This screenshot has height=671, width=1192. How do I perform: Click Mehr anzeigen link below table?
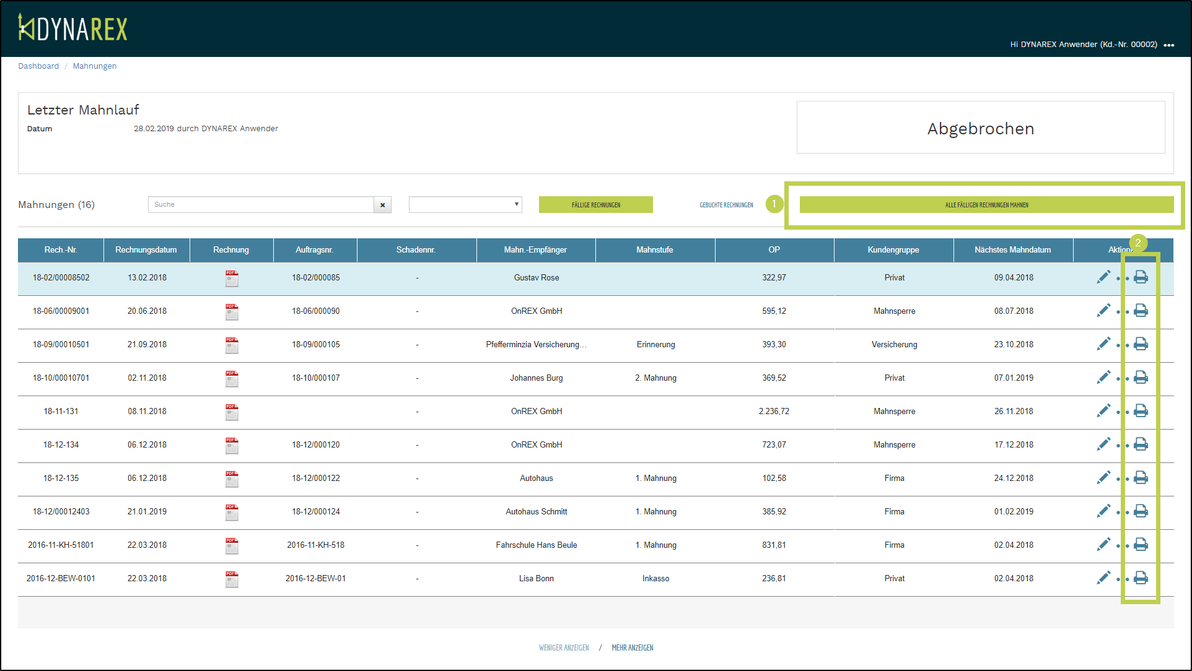tap(632, 648)
